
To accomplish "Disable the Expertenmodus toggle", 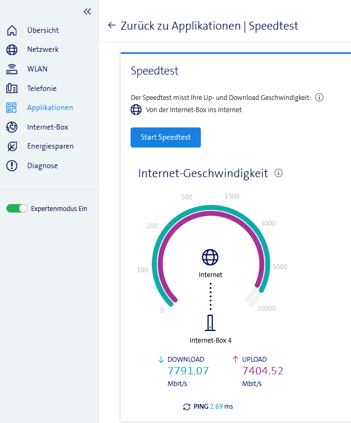I will [17, 208].
